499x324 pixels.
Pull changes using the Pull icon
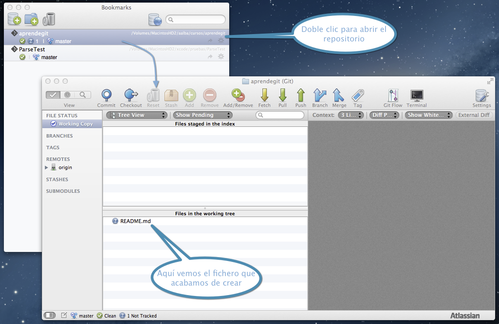click(282, 95)
